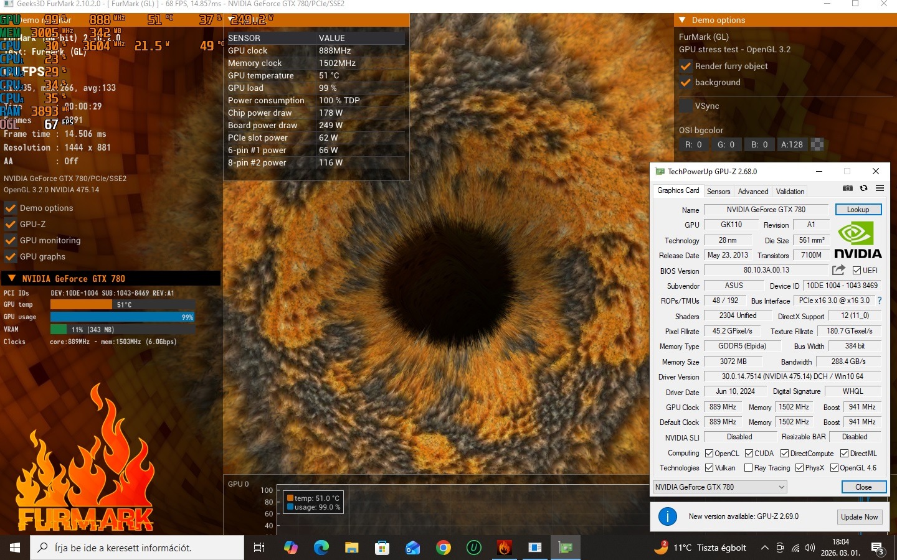Switch to FurMark taskbar icon

pyautogui.click(x=505, y=548)
